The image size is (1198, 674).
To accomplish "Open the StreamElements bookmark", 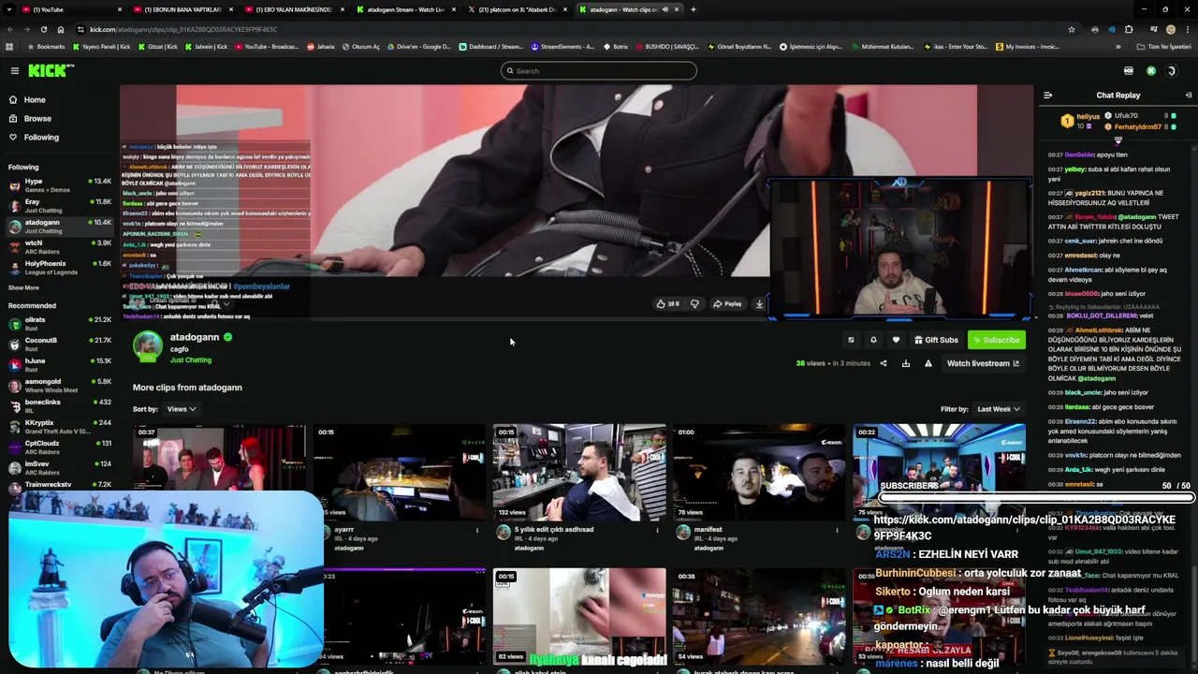I will [562, 47].
